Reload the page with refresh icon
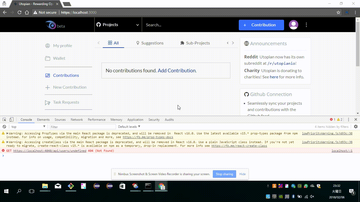 19,12
